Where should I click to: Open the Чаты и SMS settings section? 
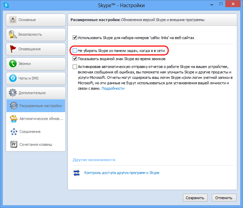[x=36, y=79]
